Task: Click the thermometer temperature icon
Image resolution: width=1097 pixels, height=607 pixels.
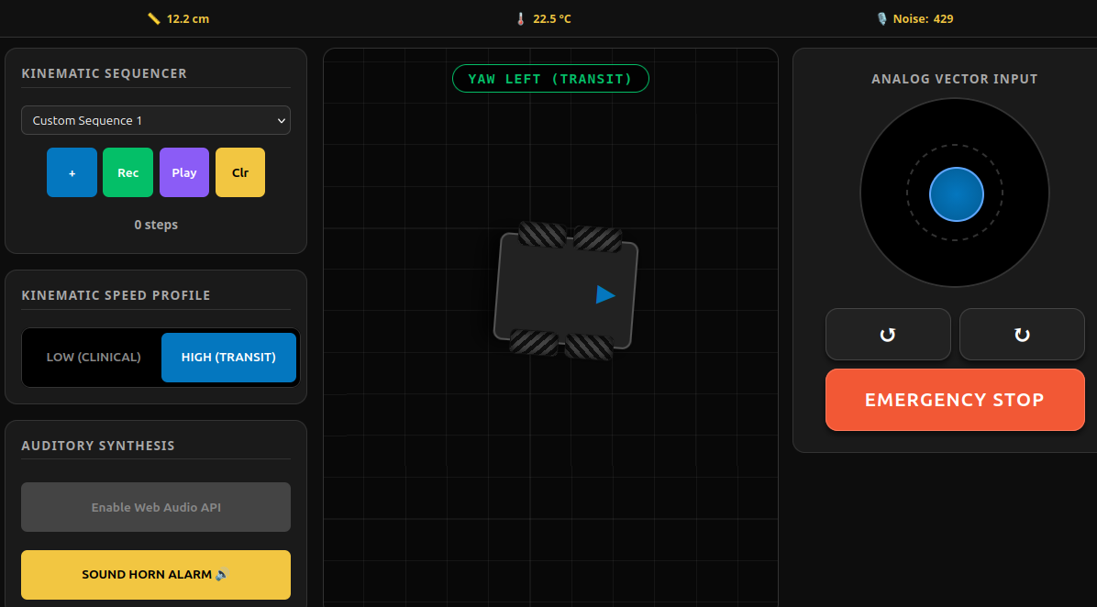Action: 520,19
